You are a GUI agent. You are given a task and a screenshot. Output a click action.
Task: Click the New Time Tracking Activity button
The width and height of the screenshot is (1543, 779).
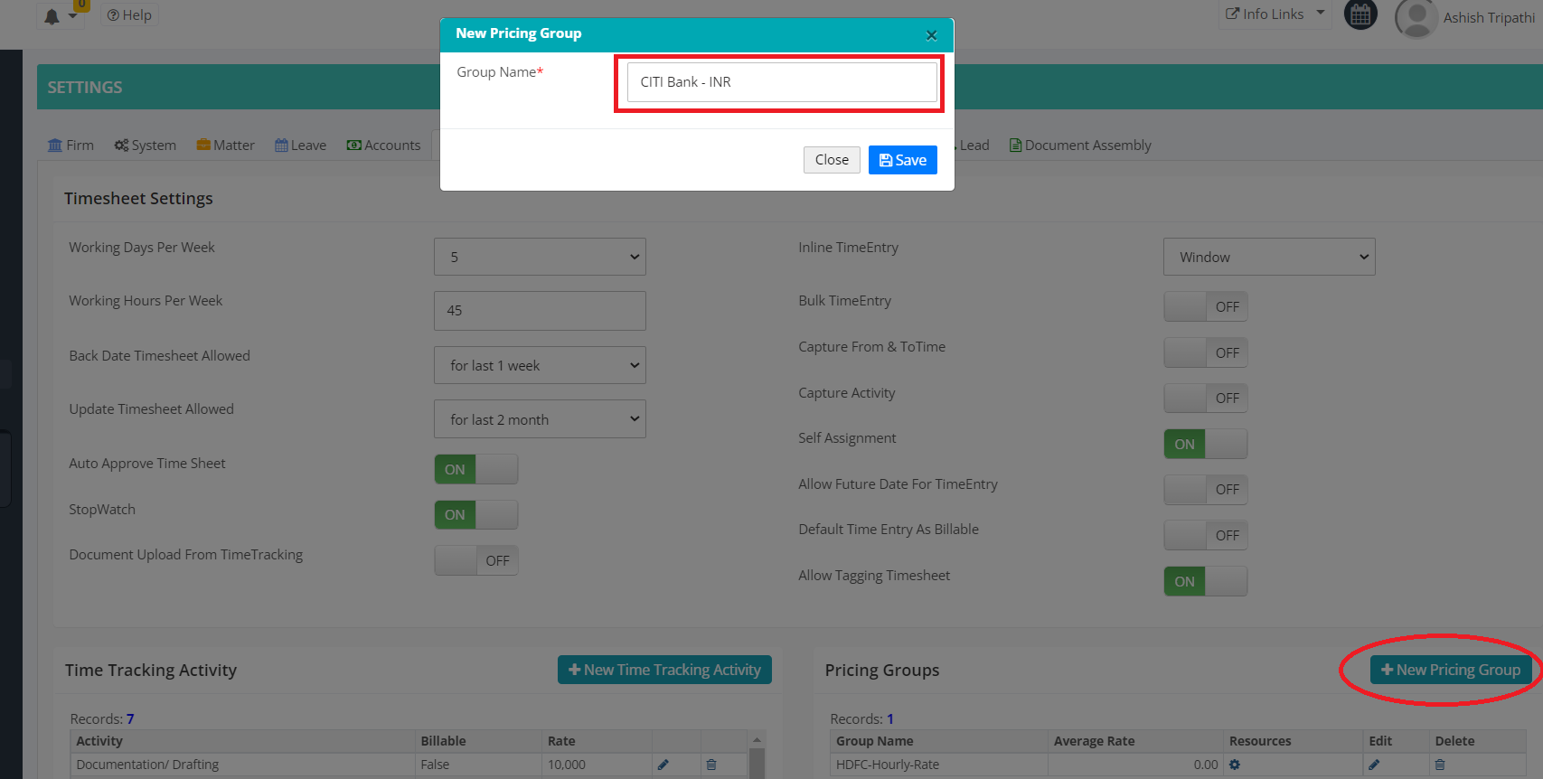[664, 671]
